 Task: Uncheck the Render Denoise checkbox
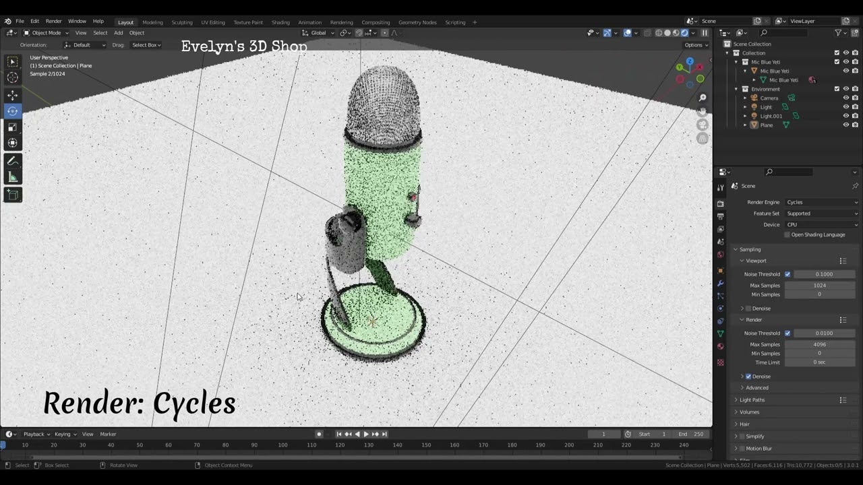pyautogui.click(x=748, y=377)
